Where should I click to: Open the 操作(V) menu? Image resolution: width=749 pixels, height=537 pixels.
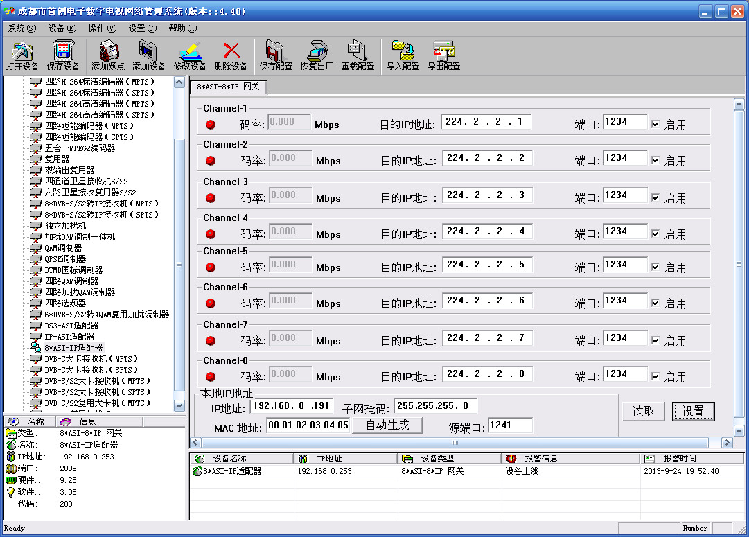[x=103, y=28]
